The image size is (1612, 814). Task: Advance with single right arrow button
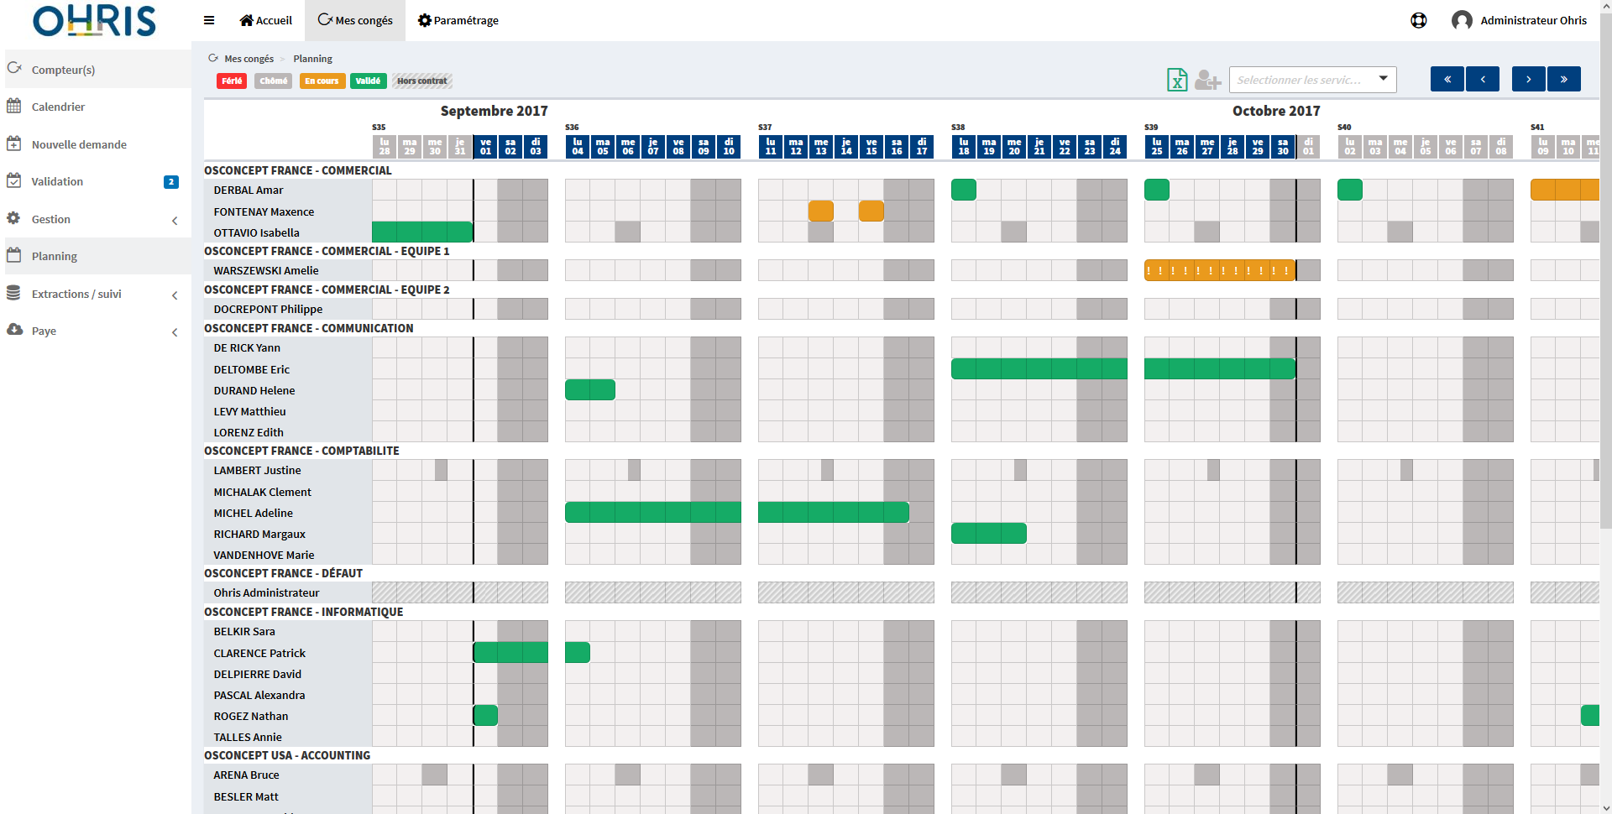[x=1529, y=79]
